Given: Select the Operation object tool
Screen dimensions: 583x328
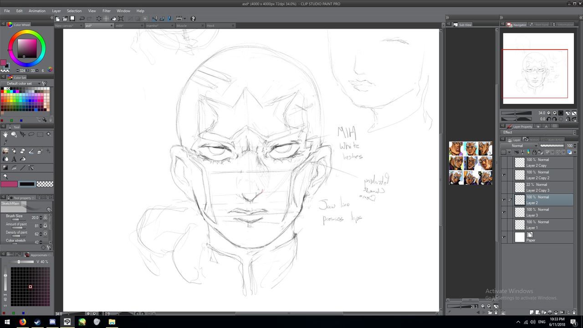Looking at the screenshot, I should point(14,134).
